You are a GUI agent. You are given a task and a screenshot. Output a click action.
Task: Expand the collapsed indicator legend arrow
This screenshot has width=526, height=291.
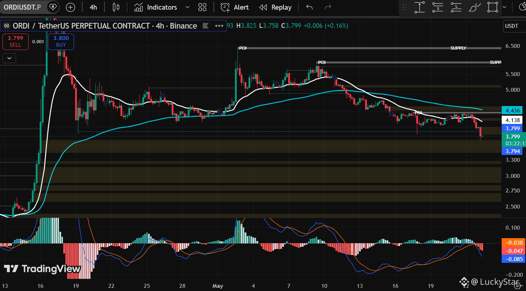click(x=9, y=58)
